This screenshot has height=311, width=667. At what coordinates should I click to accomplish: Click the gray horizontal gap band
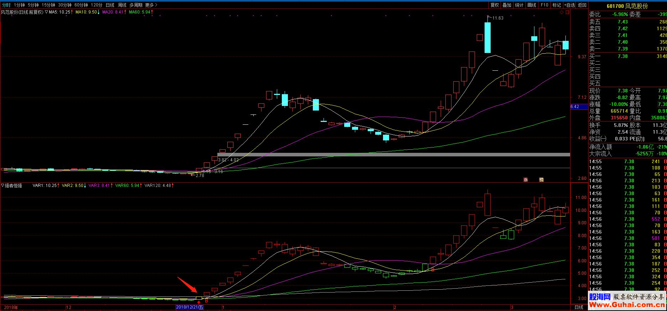coord(393,155)
